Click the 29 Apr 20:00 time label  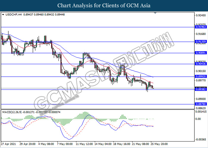pyautogui.click(x=27, y=144)
